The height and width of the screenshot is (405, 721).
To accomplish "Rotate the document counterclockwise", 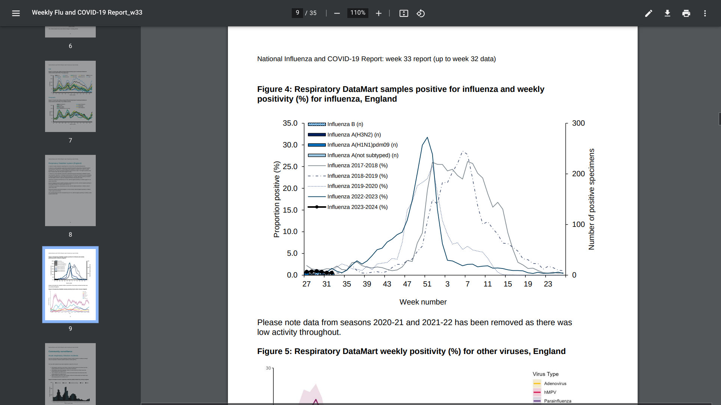I will tap(421, 13).
